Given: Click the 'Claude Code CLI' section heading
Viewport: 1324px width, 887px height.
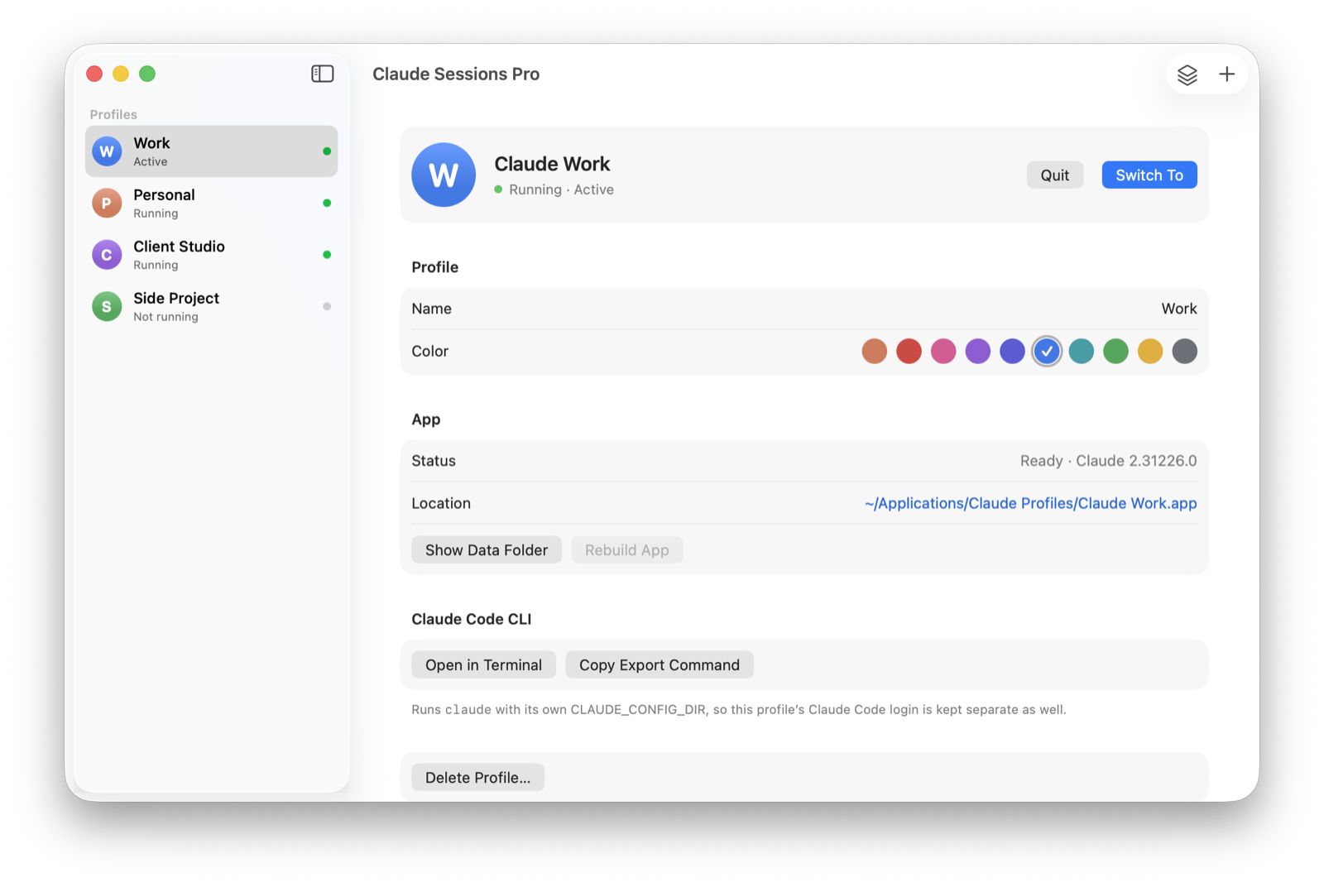Looking at the screenshot, I should tap(472, 619).
